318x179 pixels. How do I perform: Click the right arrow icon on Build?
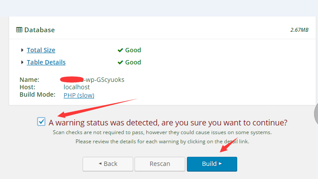click(x=220, y=163)
